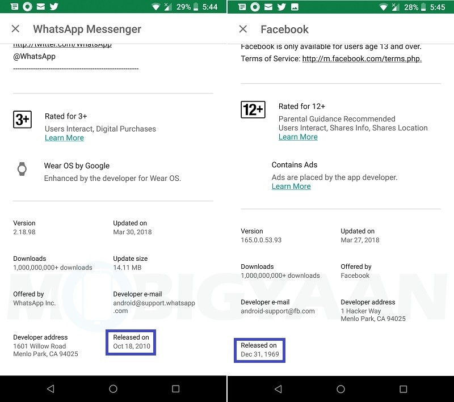This screenshot has height=402, width=454.
Task: Tap battery icon in Facebook status bar
Action: 423,7
